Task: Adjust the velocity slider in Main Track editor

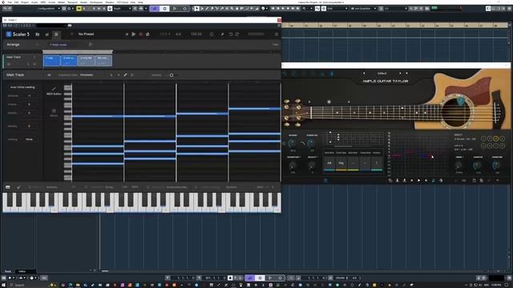Action: pos(172,75)
